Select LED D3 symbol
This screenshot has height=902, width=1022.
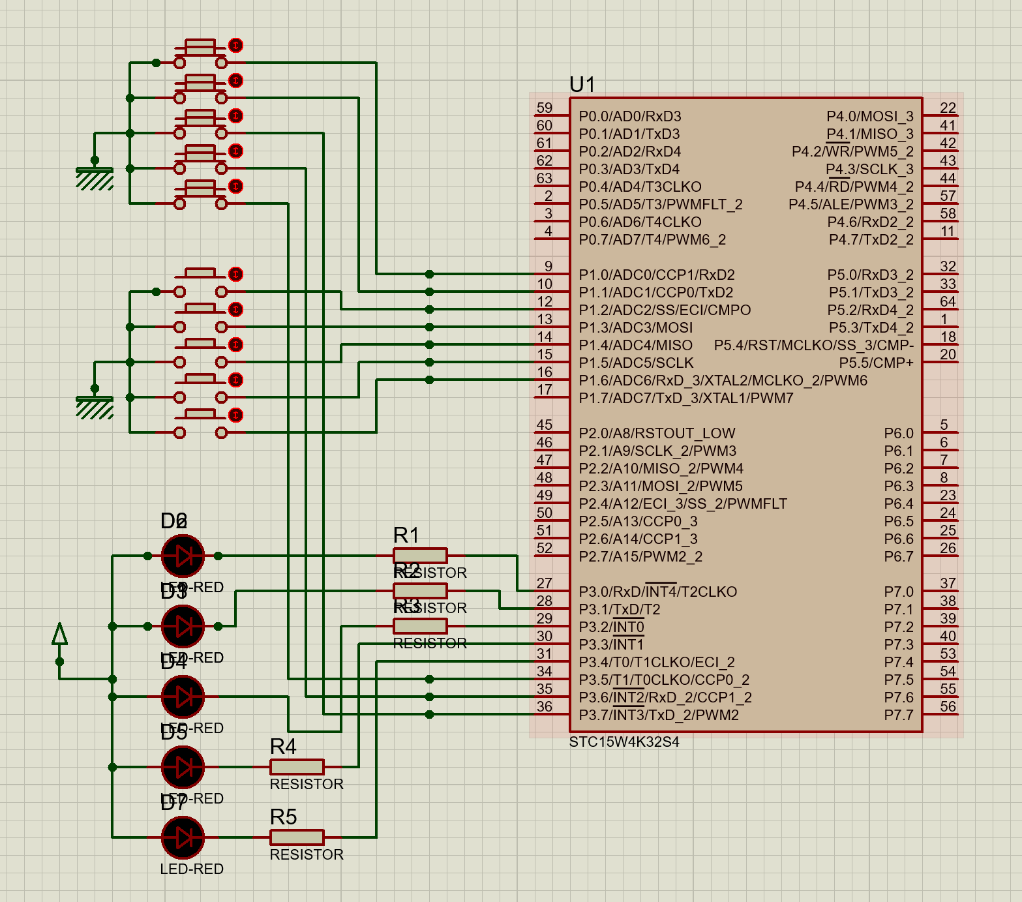pyautogui.click(x=183, y=626)
